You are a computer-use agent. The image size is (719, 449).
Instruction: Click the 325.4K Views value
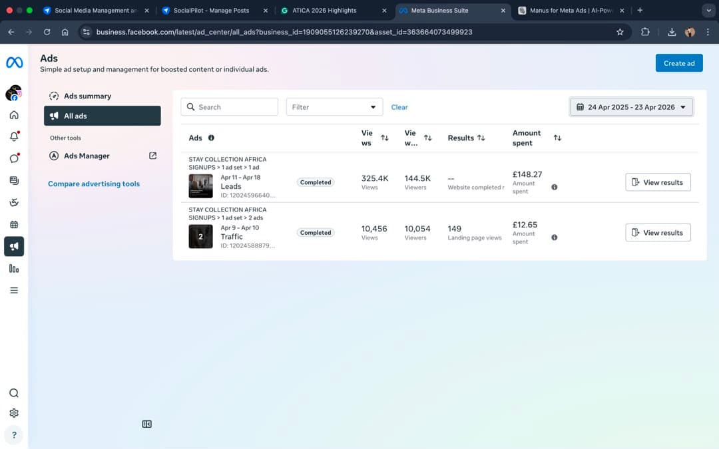coord(375,178)
